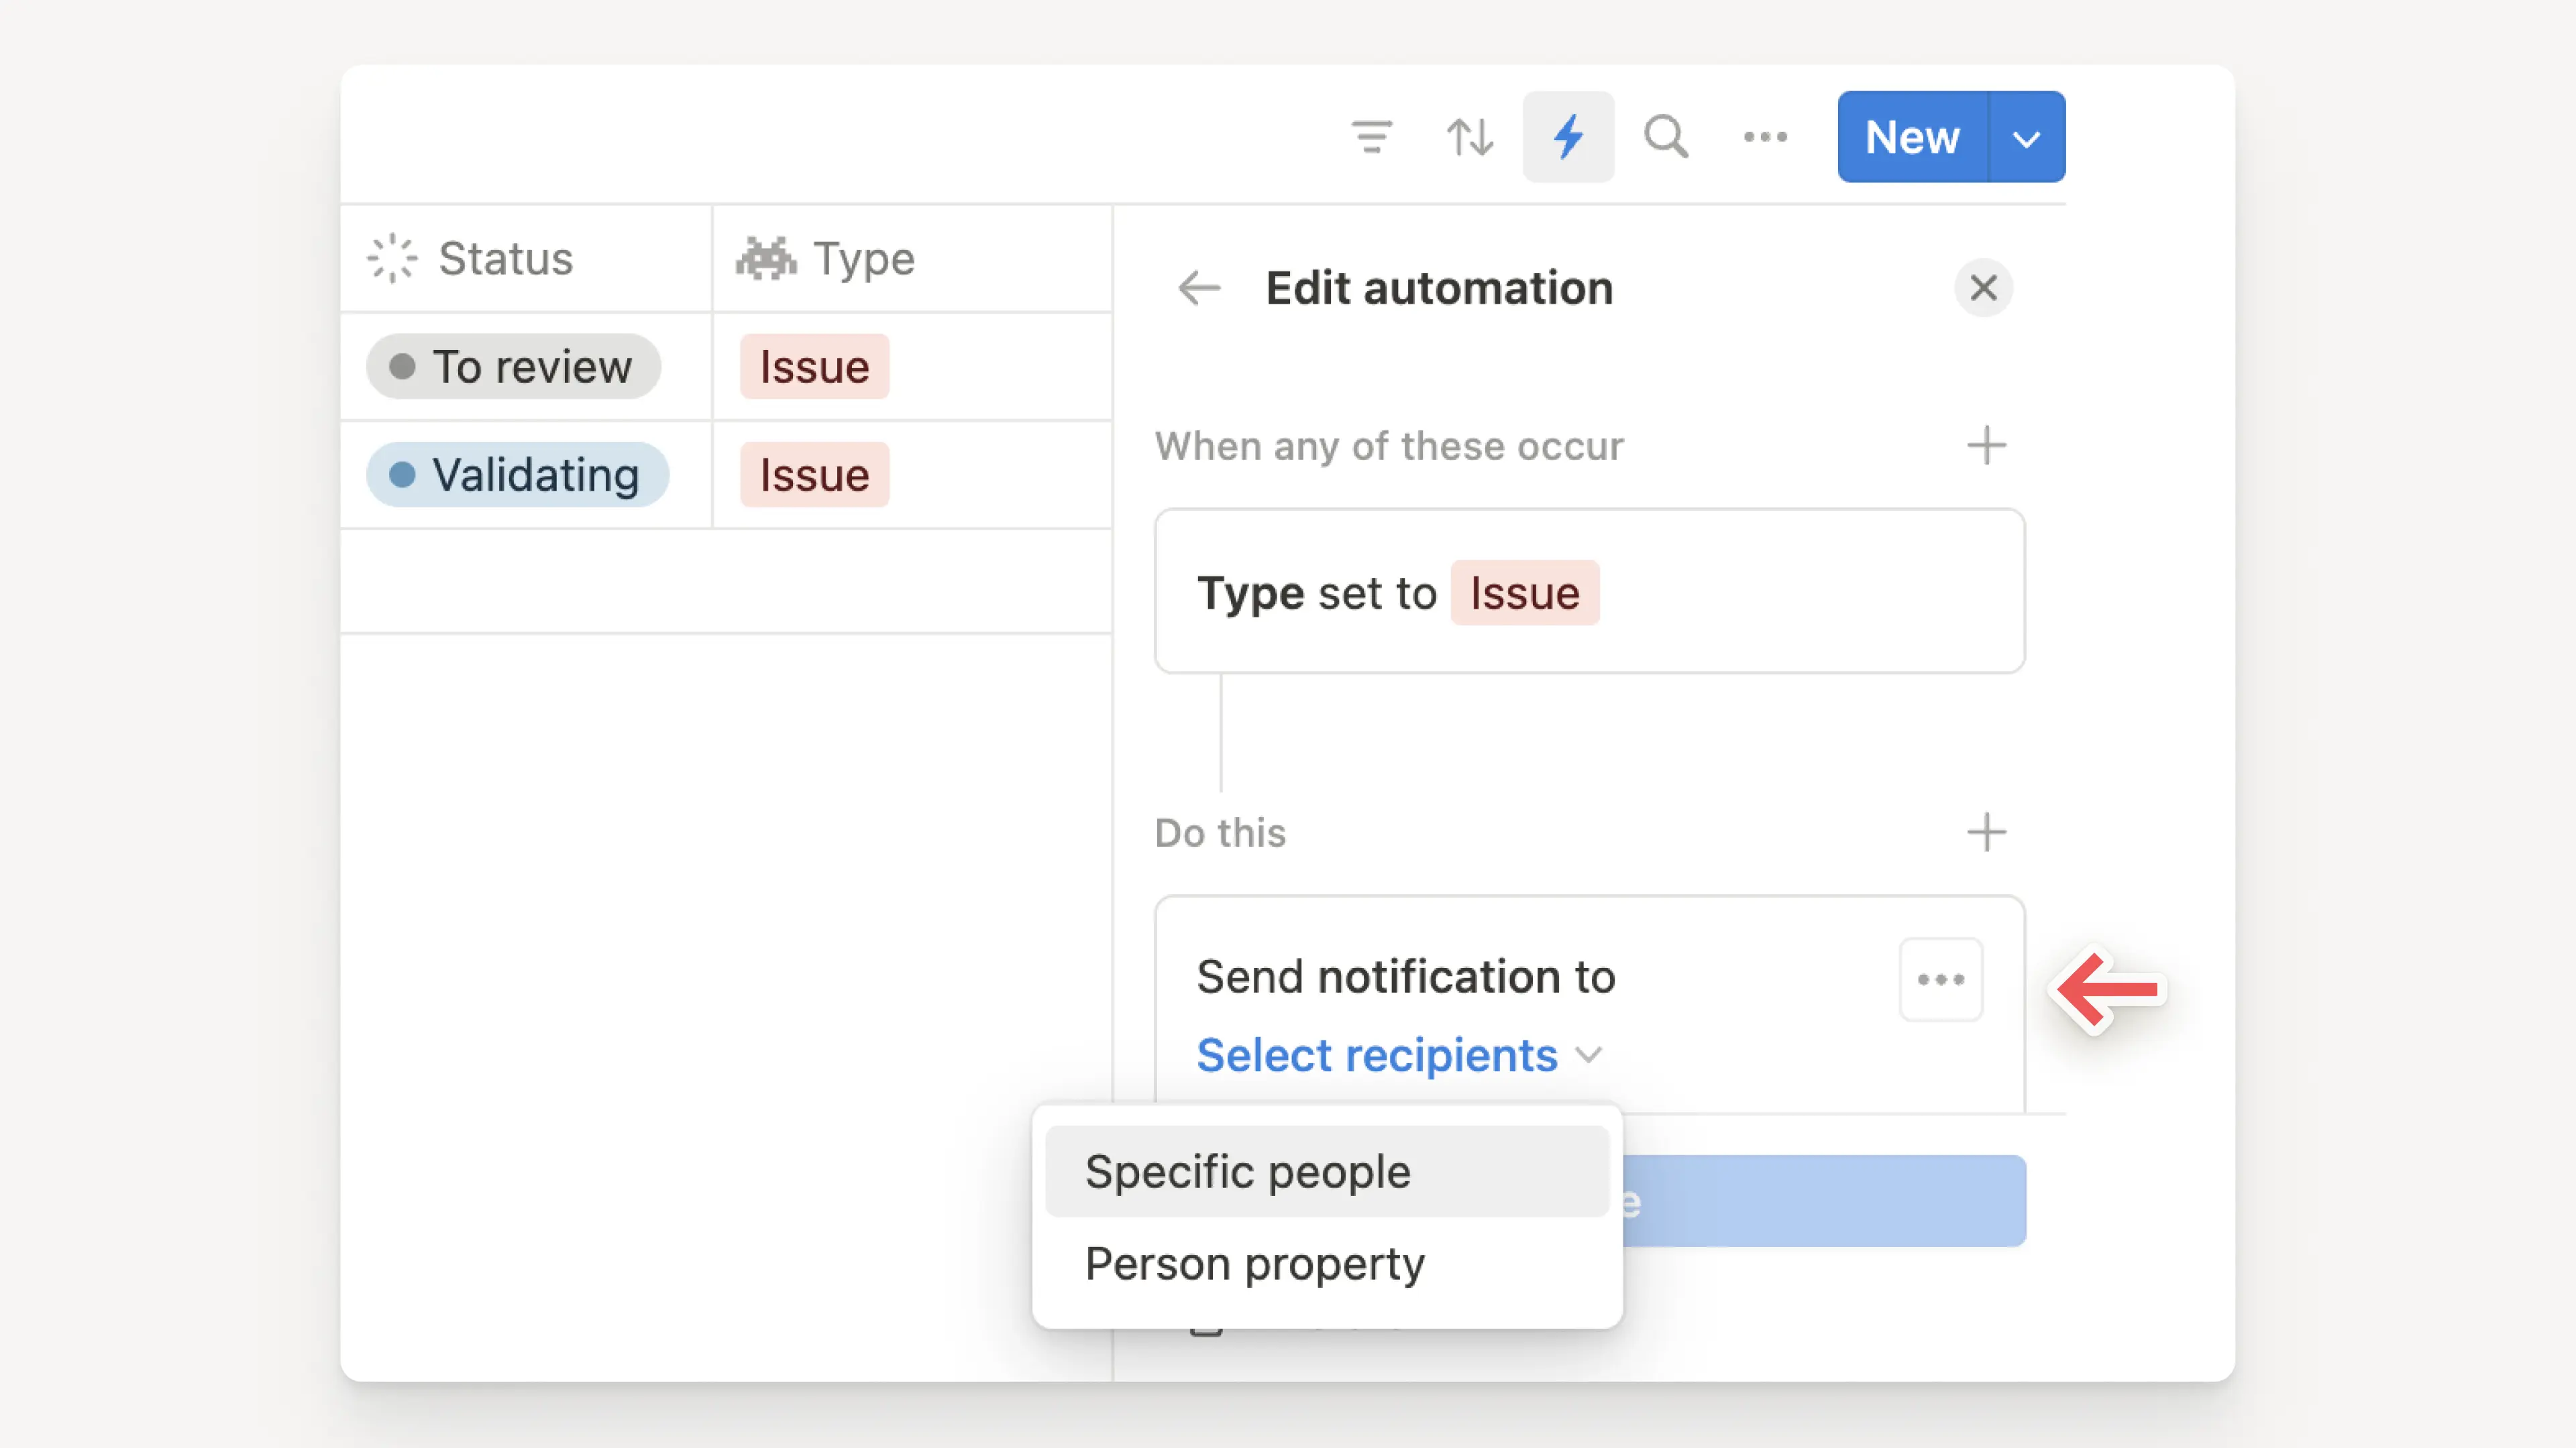The width and height of the screenshot is (2576, 1448).
Task: Add a trigger with the plus icon
Action: click(1986, 446)
